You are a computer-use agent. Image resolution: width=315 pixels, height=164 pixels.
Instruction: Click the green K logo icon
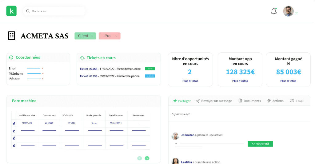pos(11,11)
